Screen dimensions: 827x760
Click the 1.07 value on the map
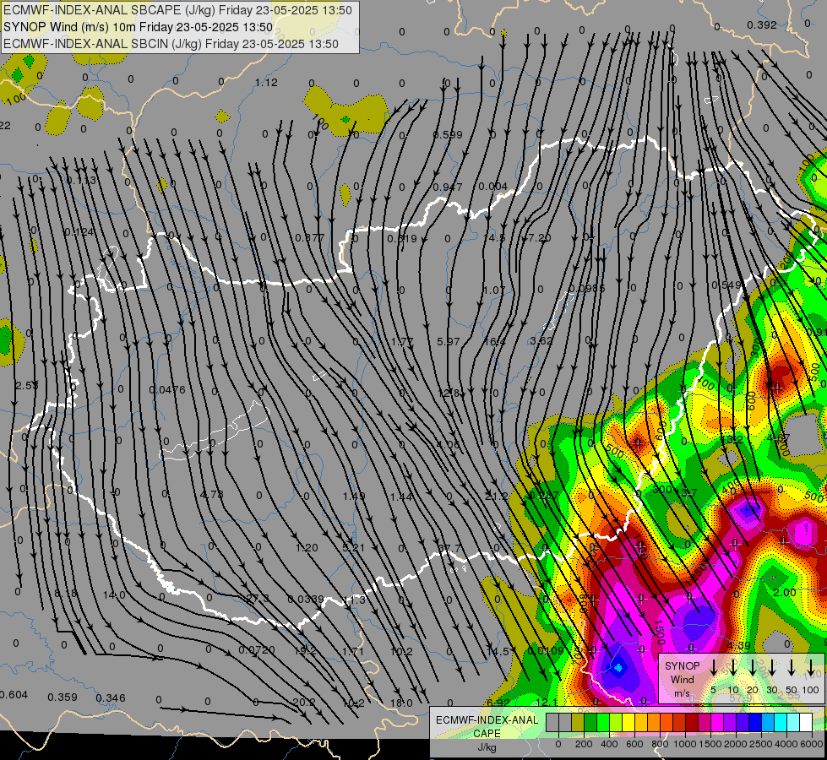click(494, 290)
